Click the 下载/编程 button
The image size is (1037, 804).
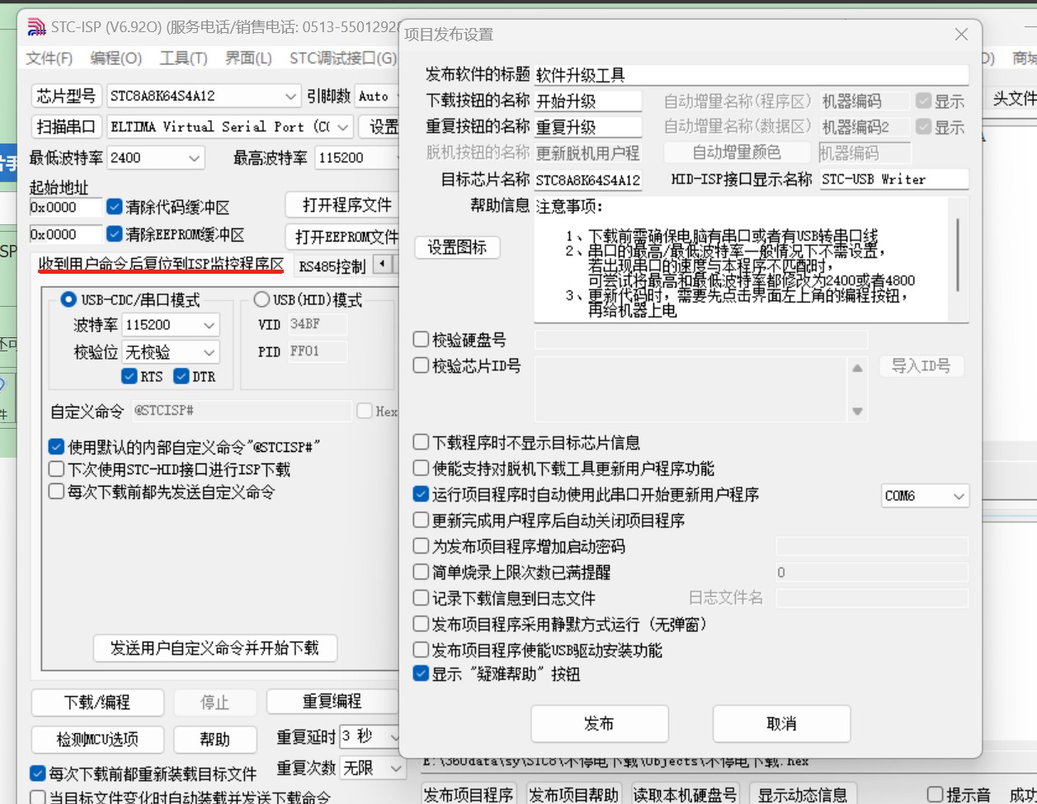97,703
